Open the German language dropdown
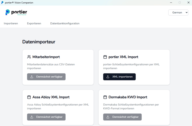192x126 pixels. [x=178, y=13]
